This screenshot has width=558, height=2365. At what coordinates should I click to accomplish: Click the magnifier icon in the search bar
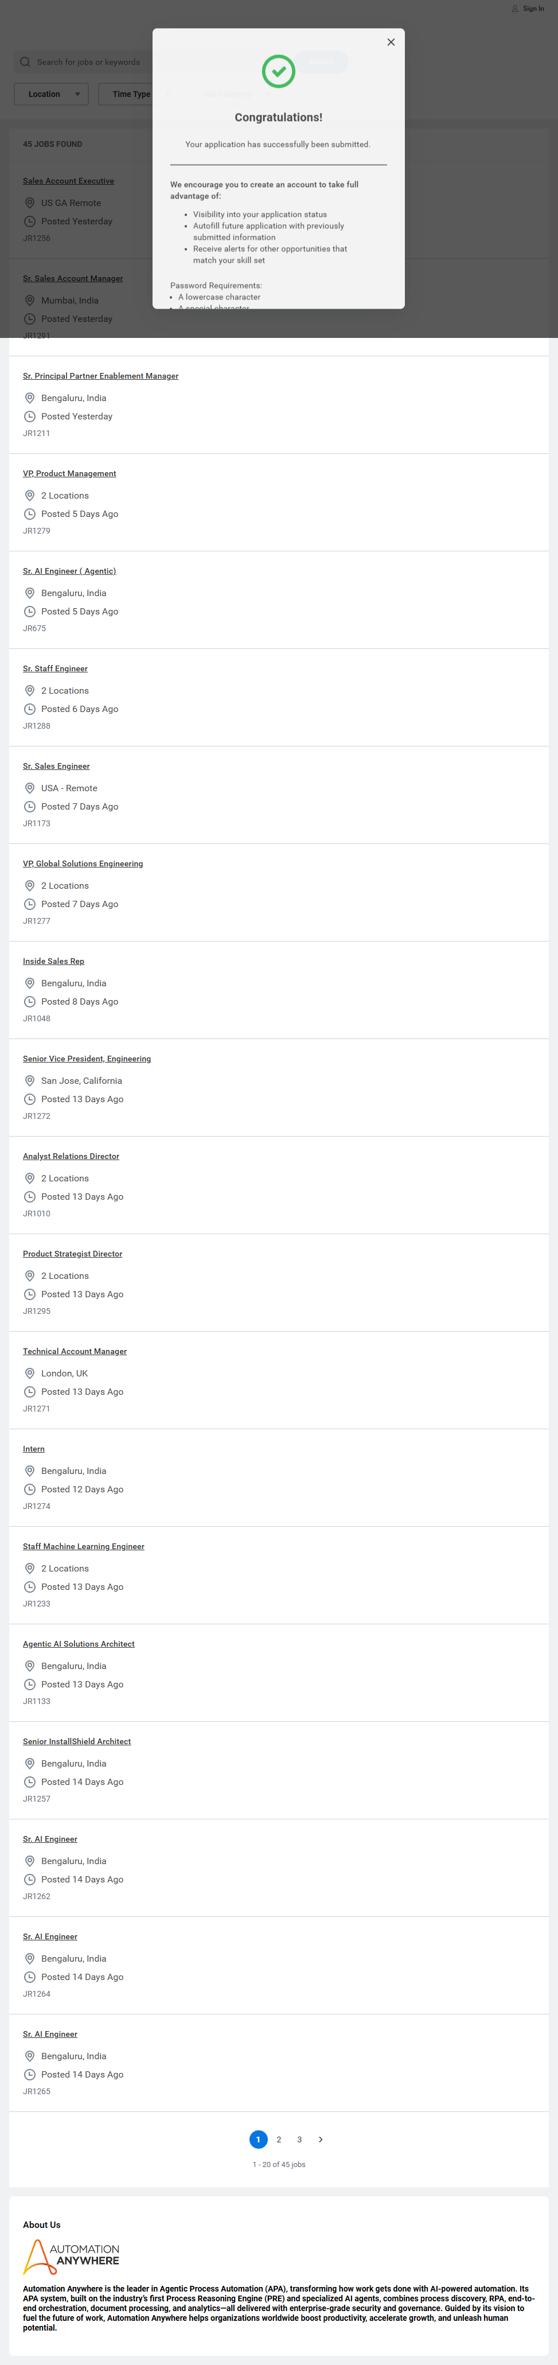[x=25, y=63]
